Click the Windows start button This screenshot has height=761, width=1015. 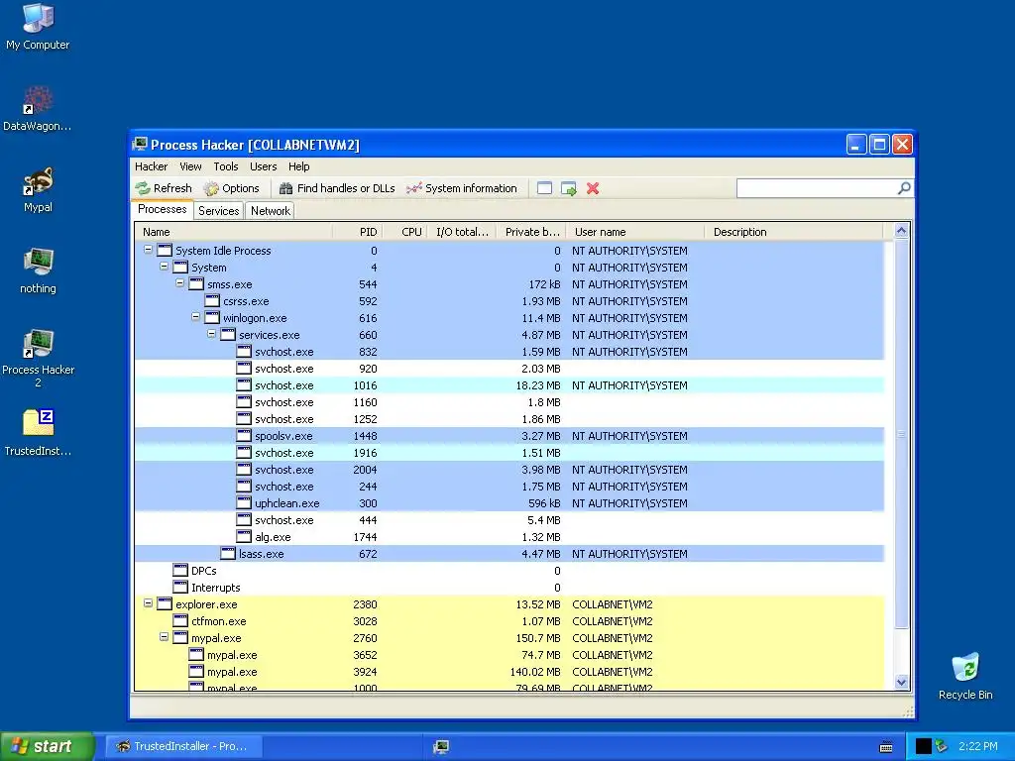(47, 746)
